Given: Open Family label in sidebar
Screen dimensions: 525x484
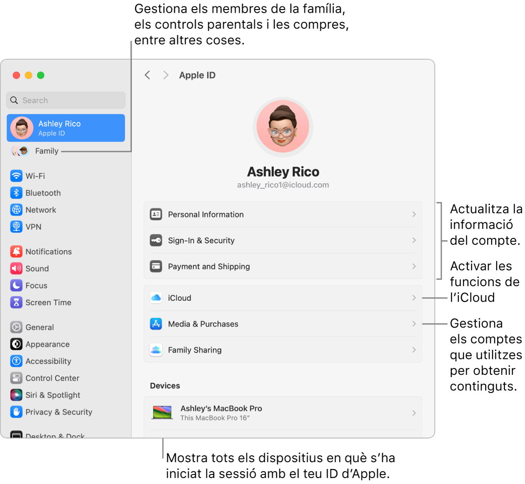Looking at the screenshot, I should (x=47, y=151).
